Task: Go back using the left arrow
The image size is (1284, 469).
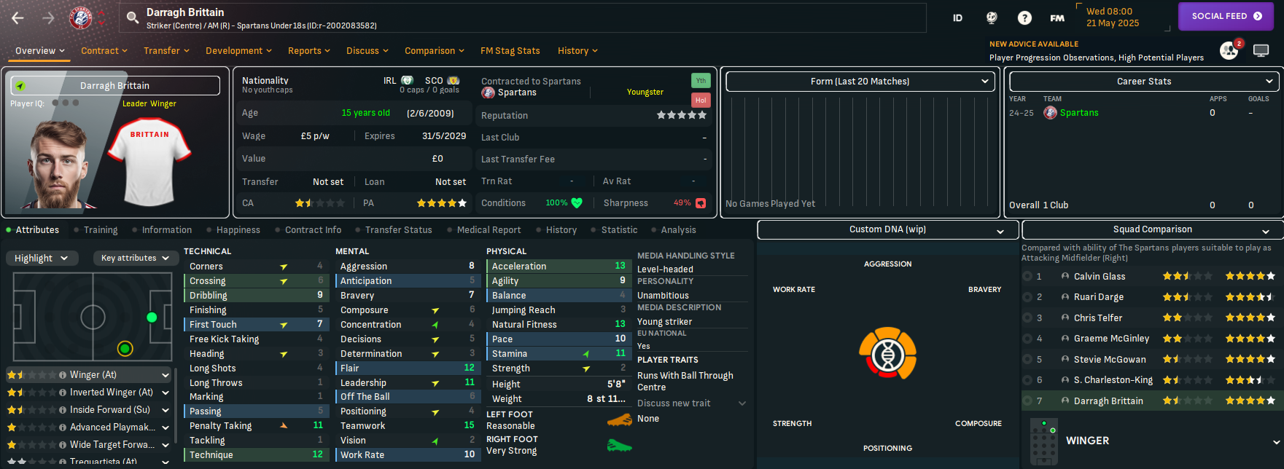Action: [x=18, y=18]
